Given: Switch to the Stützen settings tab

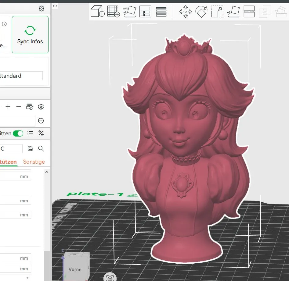Looking at the screenshot, I should coord(8,162).
